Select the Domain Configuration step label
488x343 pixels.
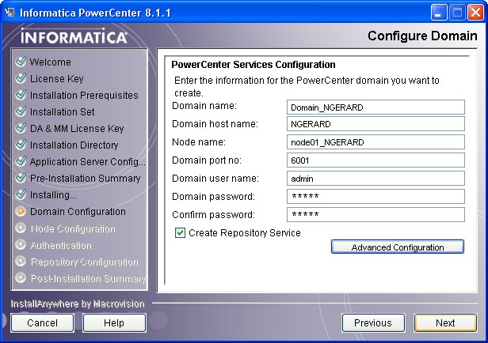coord(78,211)
